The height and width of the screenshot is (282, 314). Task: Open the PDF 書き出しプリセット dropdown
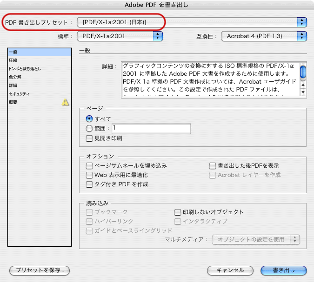pyautogui.click(x=192, y=22)
